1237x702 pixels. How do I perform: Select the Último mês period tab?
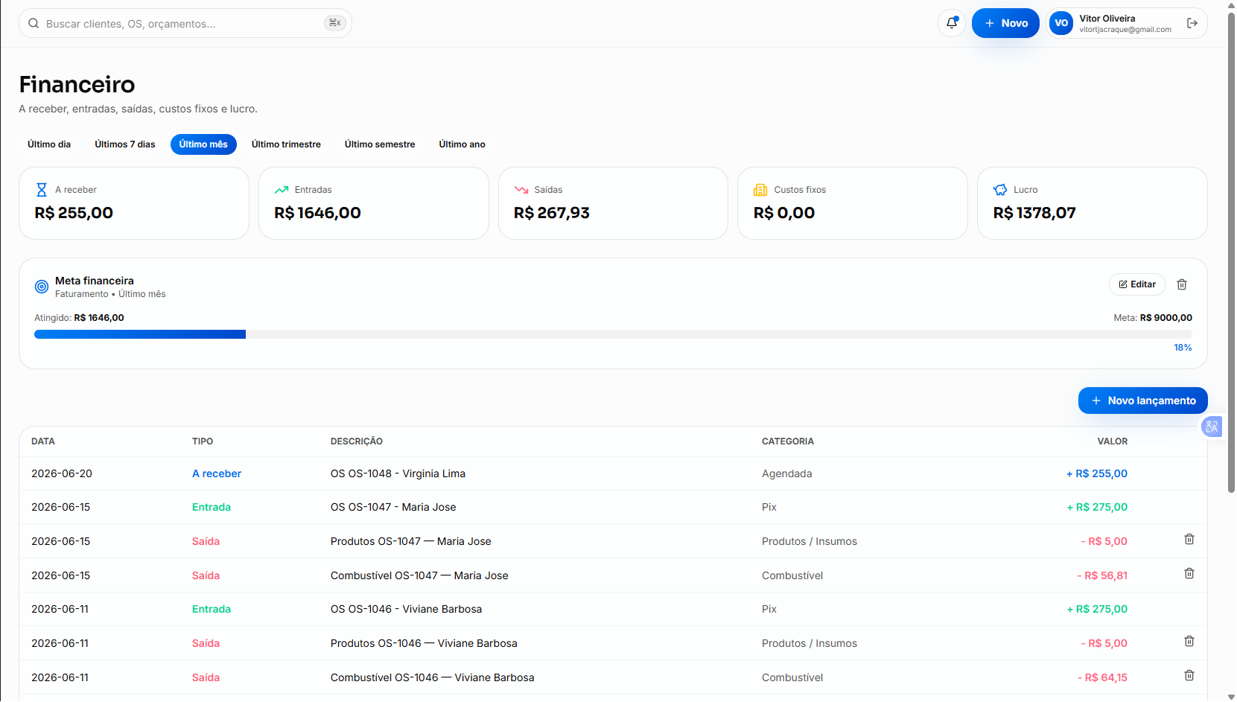[203, 144]
